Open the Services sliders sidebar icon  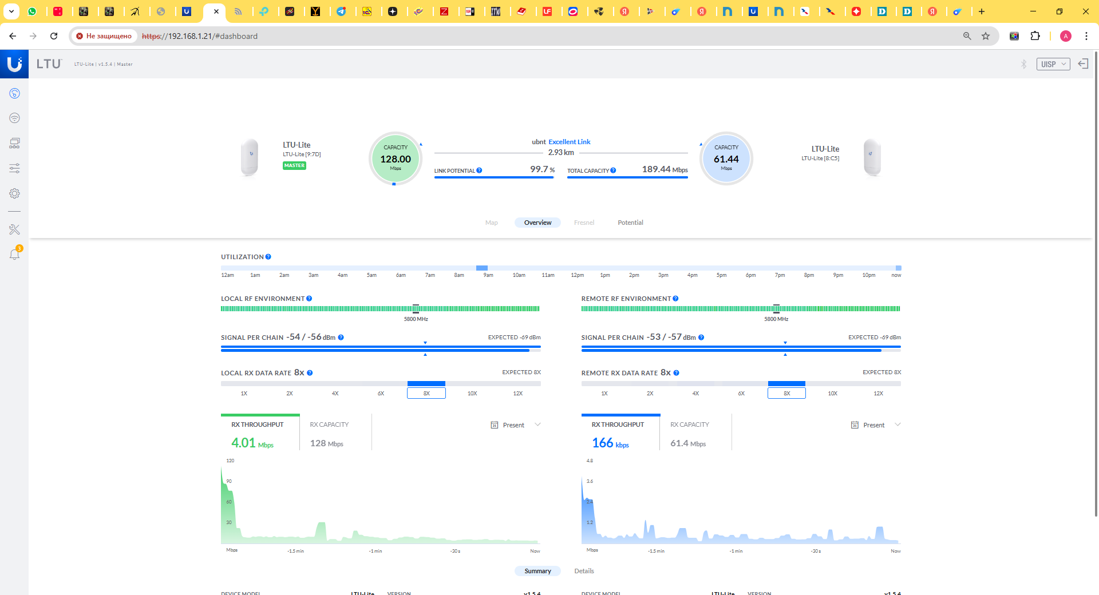pos(14,168)
